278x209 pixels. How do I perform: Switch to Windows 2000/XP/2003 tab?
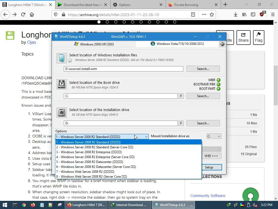coord(94,44)
